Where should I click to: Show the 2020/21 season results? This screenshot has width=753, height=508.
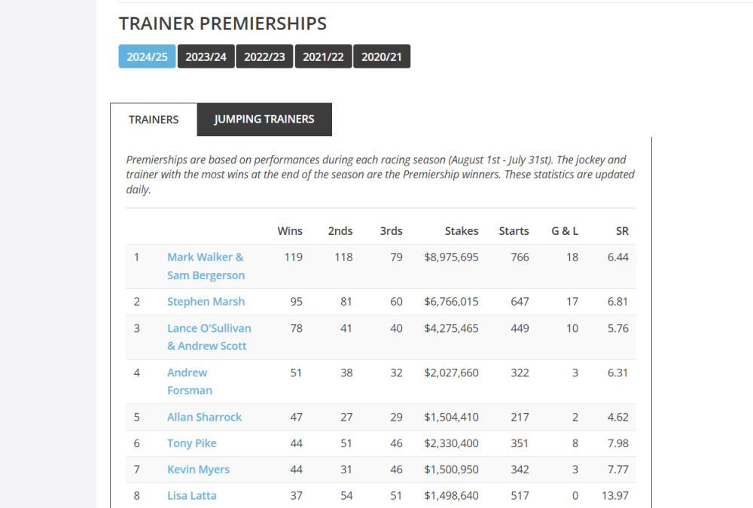382,57
